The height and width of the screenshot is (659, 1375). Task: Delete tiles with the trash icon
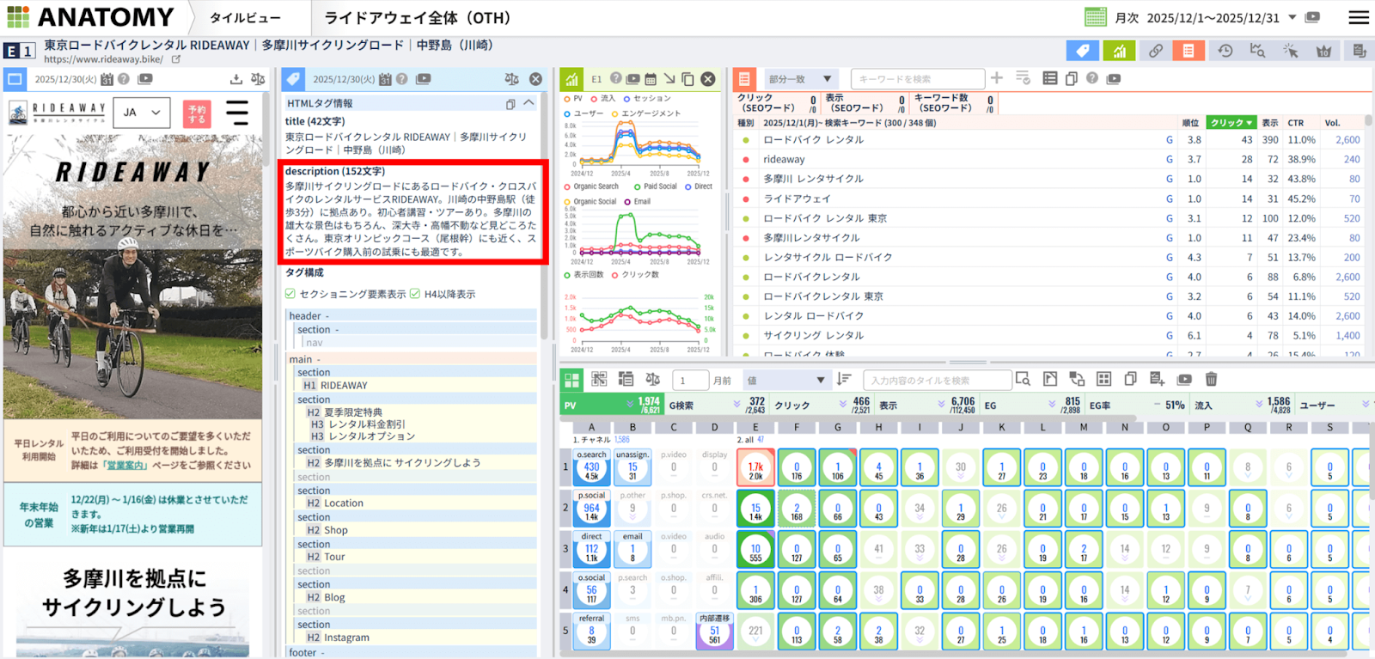pyautogui.click(x=1211, y=379)
